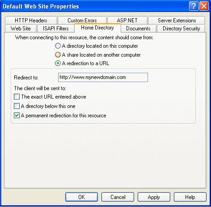Open the Directory Security tab
This screenshot has width=211, height=207.
181,29
